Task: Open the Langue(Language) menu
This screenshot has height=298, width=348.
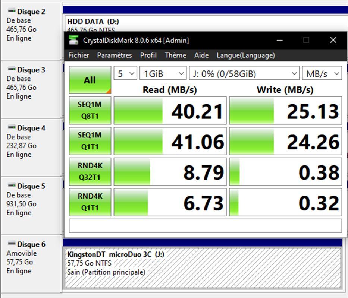Action: pos(245,55)
